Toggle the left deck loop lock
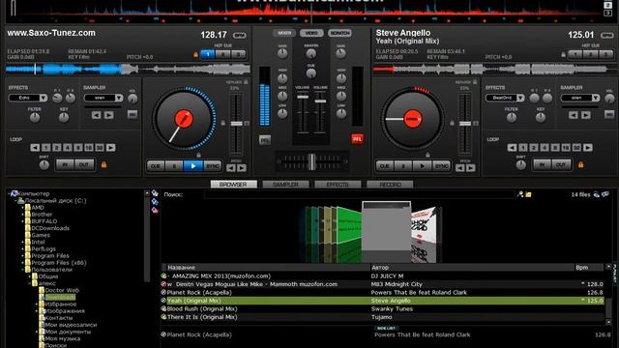Viewport: 619px width, 348px height. click(103, 164)
